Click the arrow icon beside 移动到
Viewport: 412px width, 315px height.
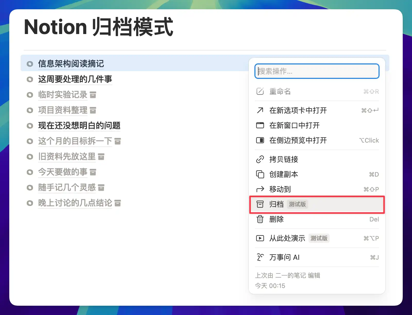point(260,189)
